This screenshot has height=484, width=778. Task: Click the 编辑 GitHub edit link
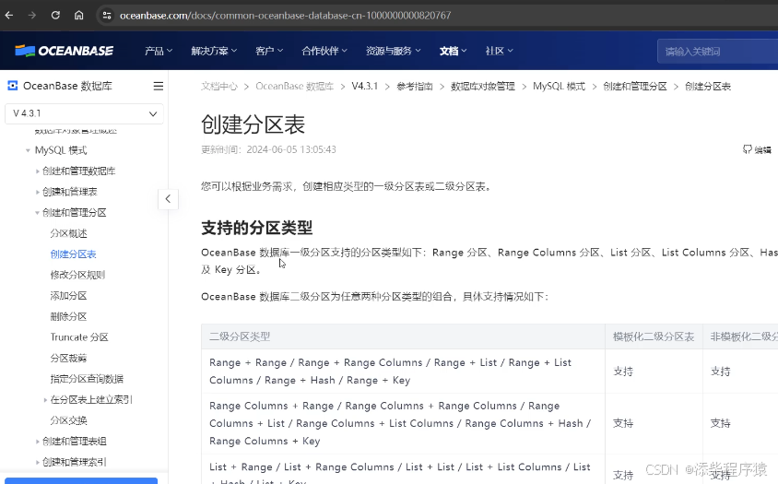[x=757, y=150]
